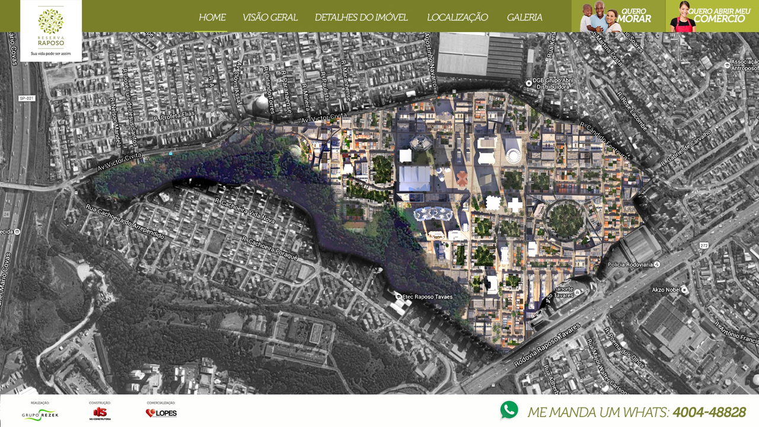Viewport: 759px width, 427px height.
Task: Click the QUERO MORAR button
Action: tap(618, 16)
